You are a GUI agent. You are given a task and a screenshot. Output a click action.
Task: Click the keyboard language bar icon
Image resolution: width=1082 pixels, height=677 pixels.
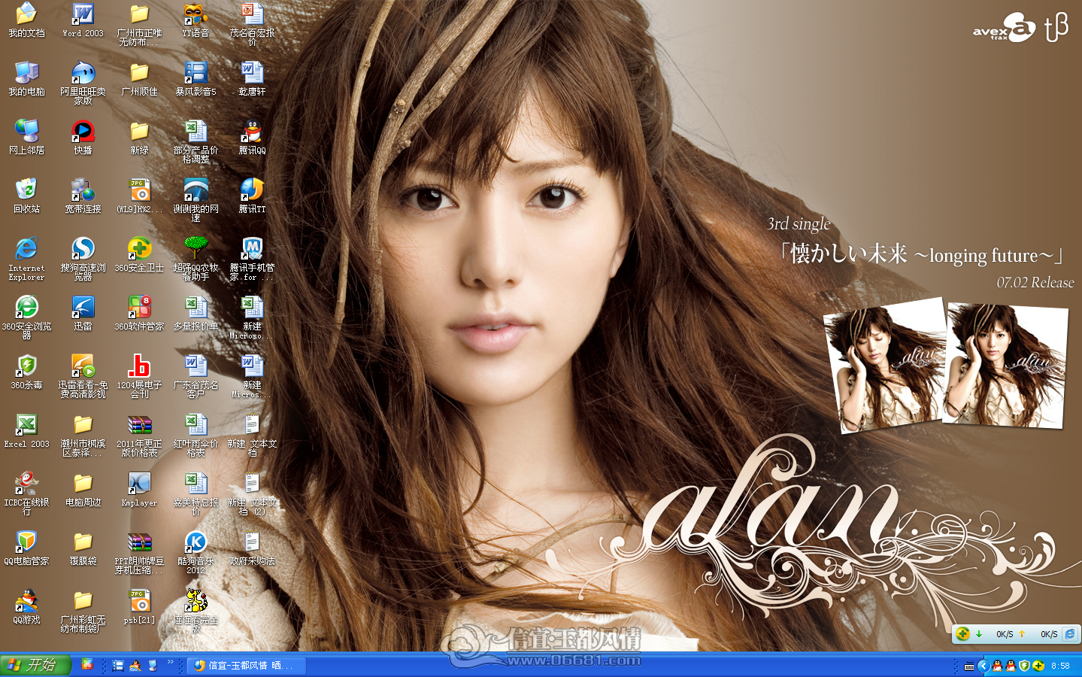click(968, 666)
